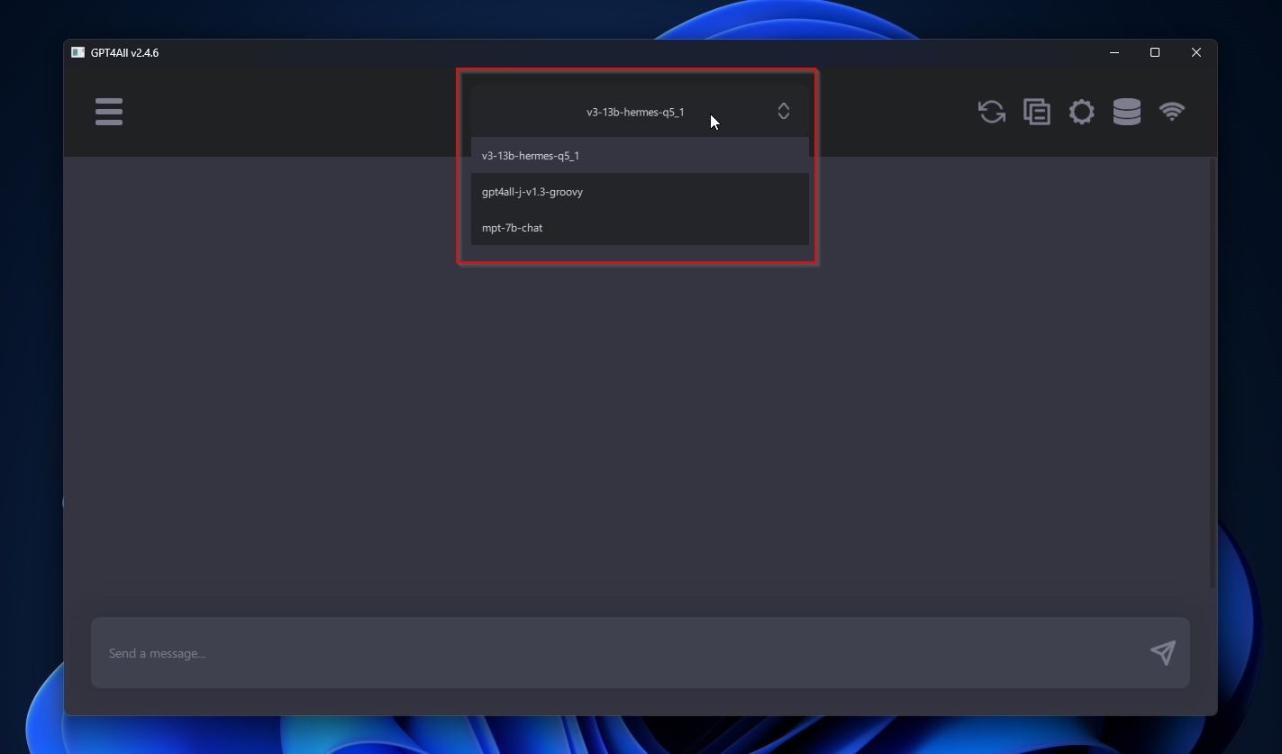
Task: Send message using the paper plane icon
Action: tap(1163, 653)
